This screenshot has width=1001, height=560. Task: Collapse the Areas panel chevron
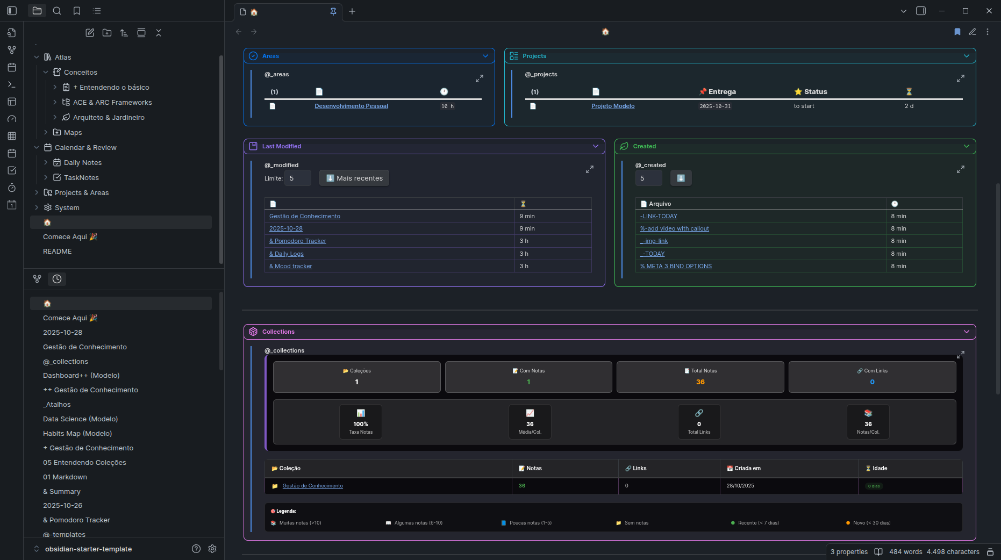coord(485,56)
